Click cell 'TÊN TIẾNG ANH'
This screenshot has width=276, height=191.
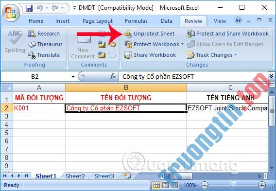(227, 98)
